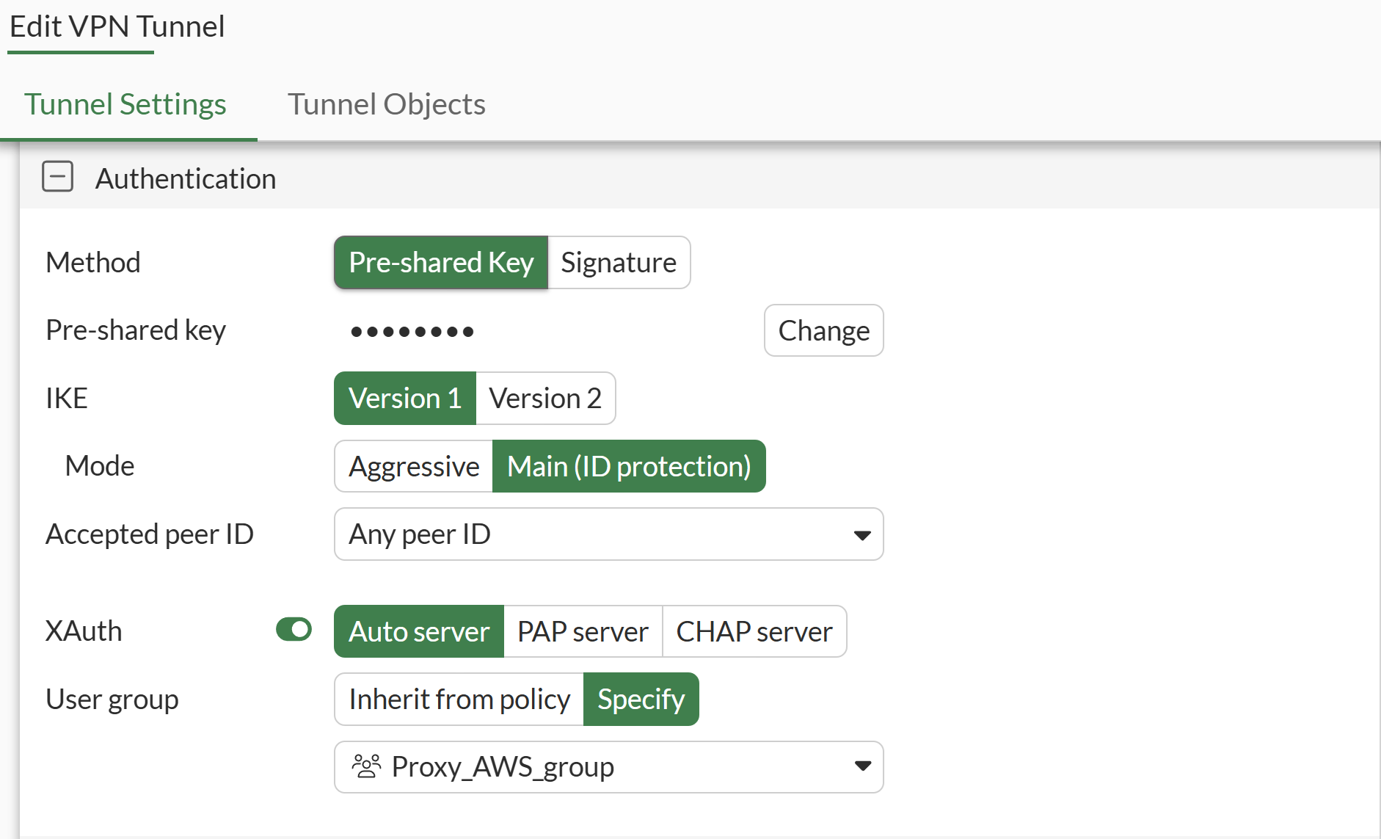
Task: Select Auto server for XAuth
Action: (x=418, y=631)
